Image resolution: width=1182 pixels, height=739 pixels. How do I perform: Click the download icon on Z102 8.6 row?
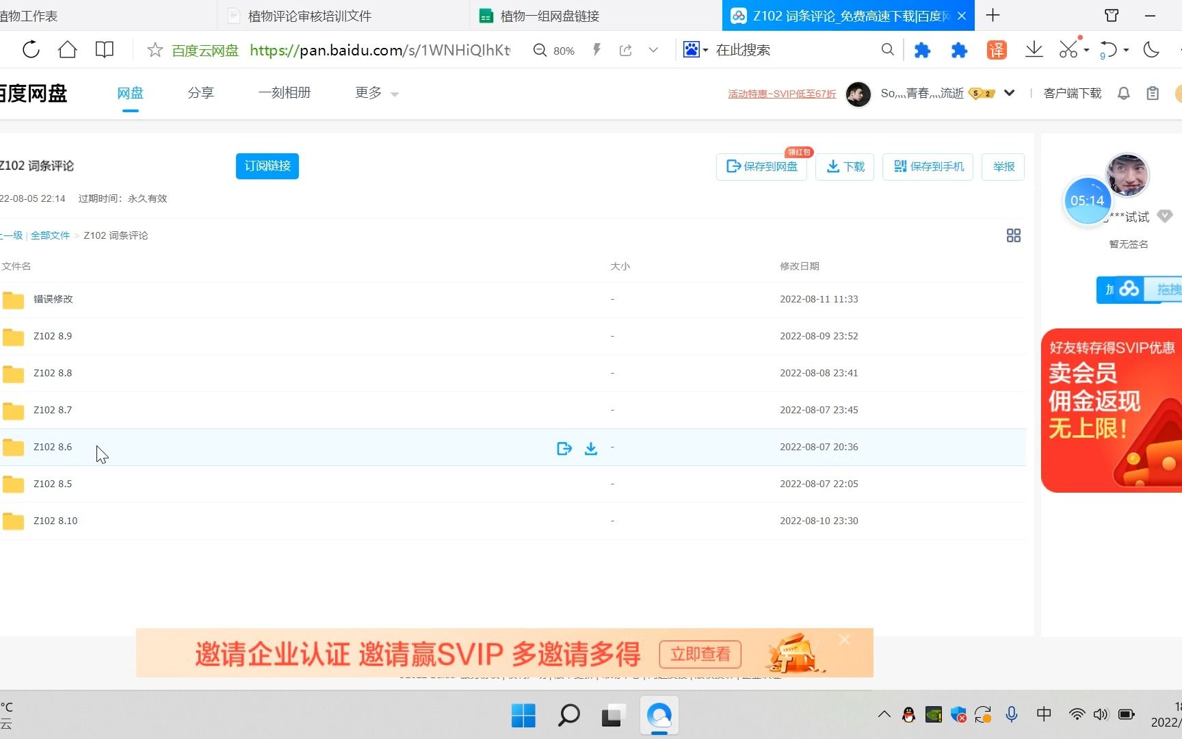590,448
